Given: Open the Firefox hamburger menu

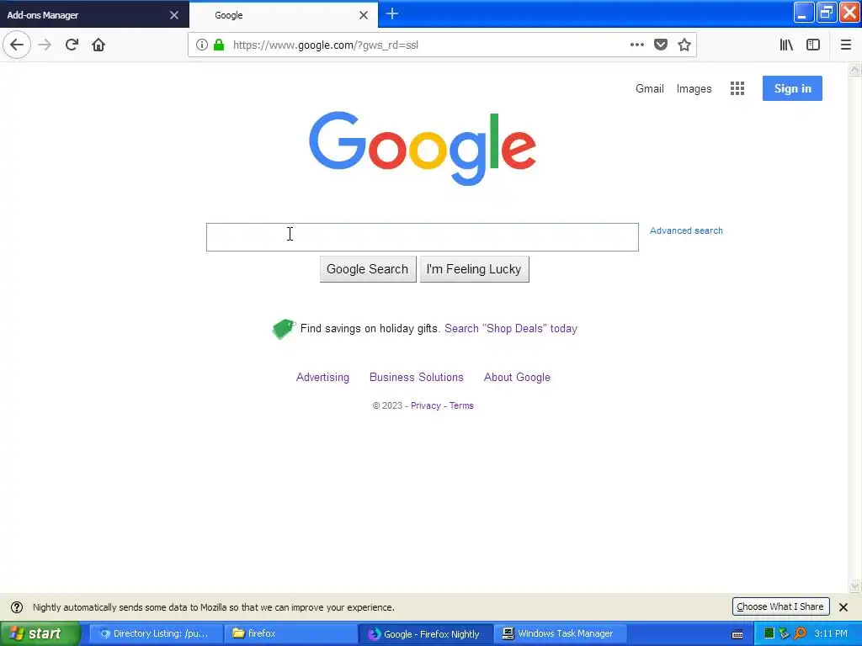Looking at the screenshot, I should coord(846,45).
